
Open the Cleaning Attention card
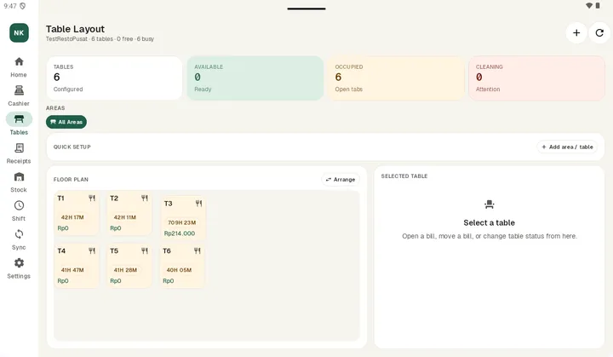click(536, 78)
